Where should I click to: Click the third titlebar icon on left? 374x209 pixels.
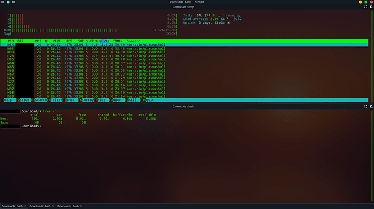pyautogui.click(x=14, y=2)
